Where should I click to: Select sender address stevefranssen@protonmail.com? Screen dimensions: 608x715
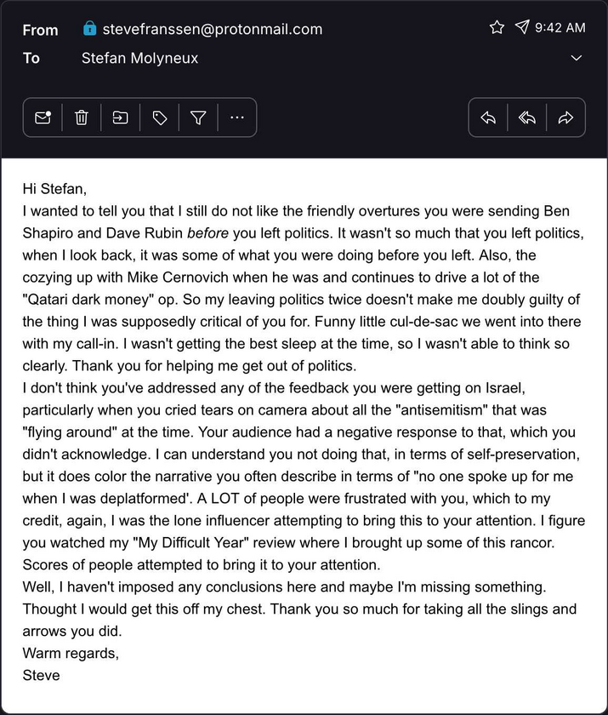coord(213,29)
